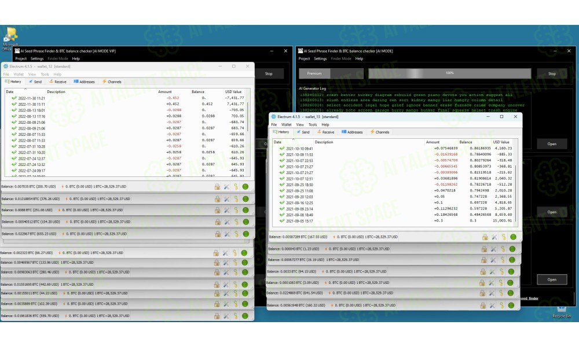Switch to the Receive tab in wallet_12
Screen dimensions: 579x347
click(57, 82)
